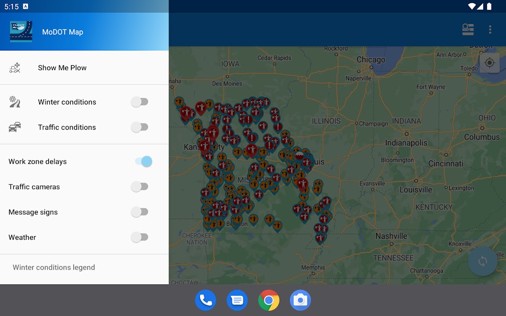Enable the Traffic cameras toggle
Viewport: 506px width, 316px height.
140,187
